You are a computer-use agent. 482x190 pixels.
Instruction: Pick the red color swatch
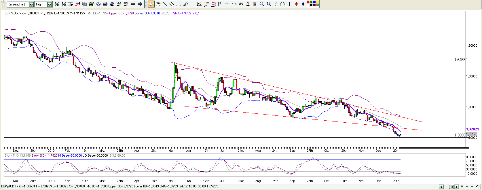tap(308, 2)
